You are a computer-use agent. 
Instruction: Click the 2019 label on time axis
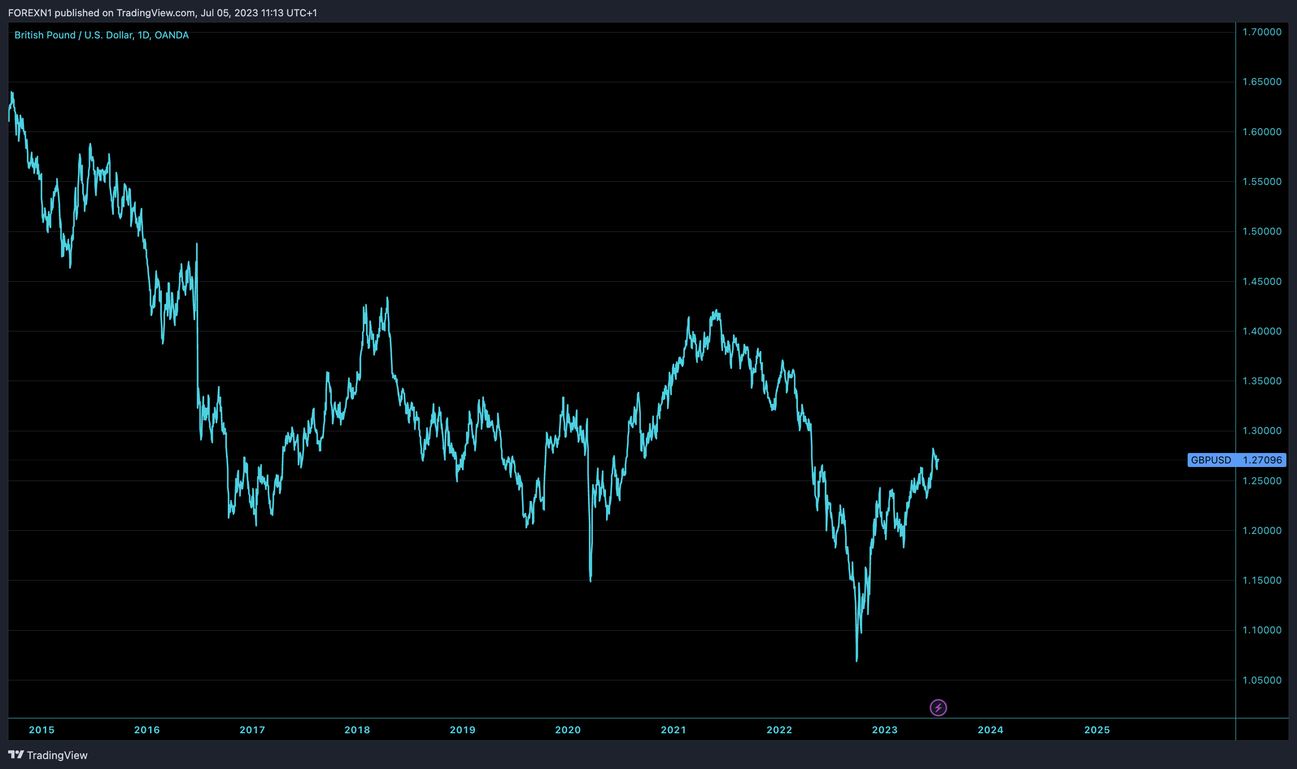[463, 730]
